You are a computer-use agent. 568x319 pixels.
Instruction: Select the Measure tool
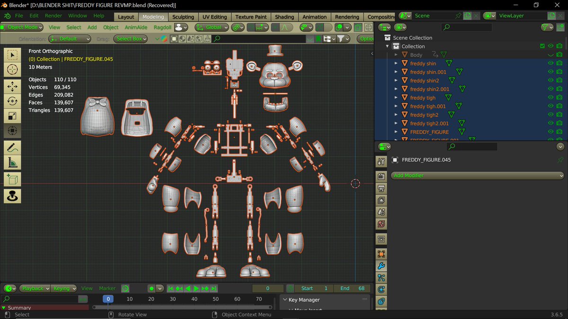pos(12,162)
